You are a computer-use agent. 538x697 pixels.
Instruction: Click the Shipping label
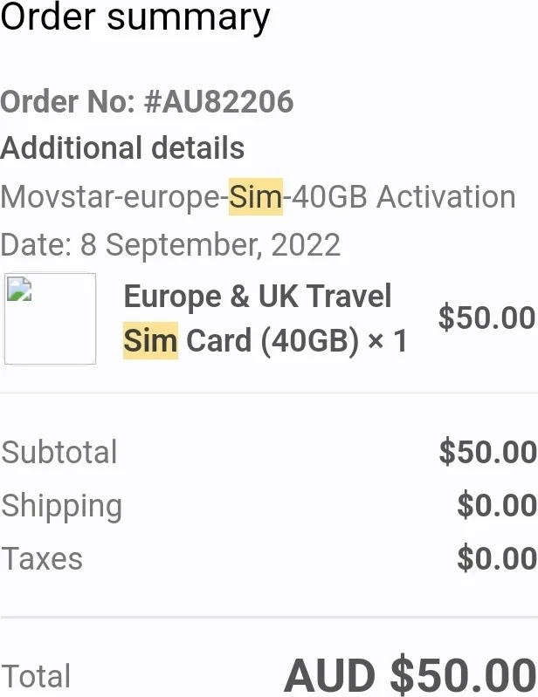61,507
